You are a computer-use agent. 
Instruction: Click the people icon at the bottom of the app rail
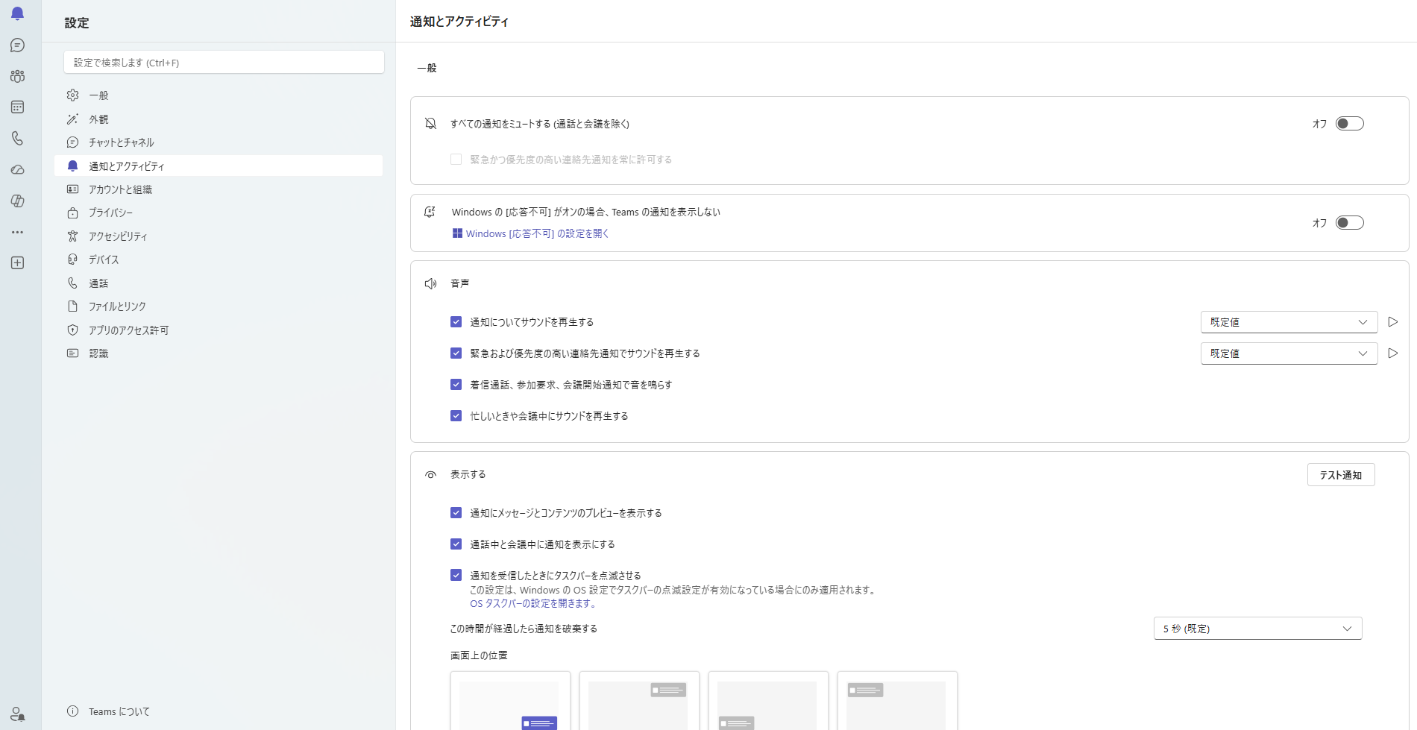[x=17, y=714]
